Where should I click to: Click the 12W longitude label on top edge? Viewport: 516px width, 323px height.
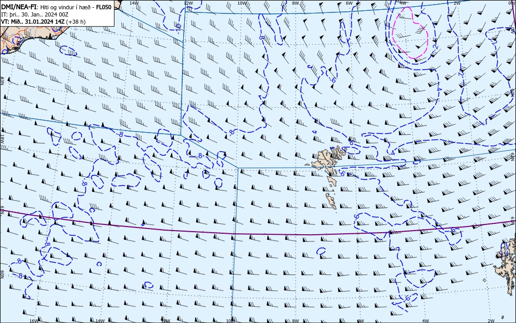coord(188,3)
